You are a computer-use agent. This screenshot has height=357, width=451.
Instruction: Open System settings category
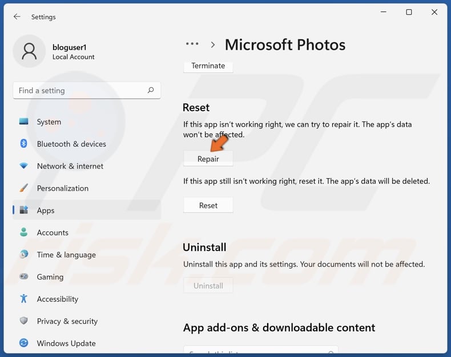pyautogui.click(x=49, y=122)
